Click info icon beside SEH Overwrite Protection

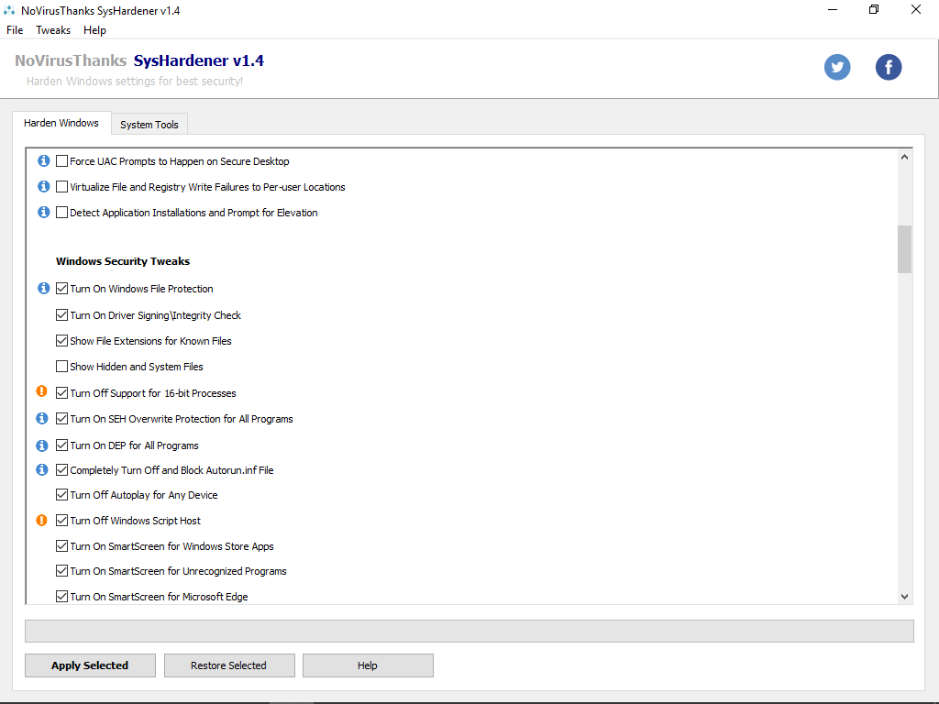coord(42,418)
